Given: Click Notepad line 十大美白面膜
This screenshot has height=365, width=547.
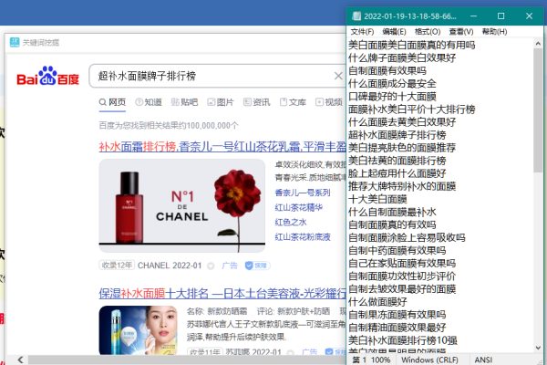Looking at the screenshot, I should click(377, 199).
